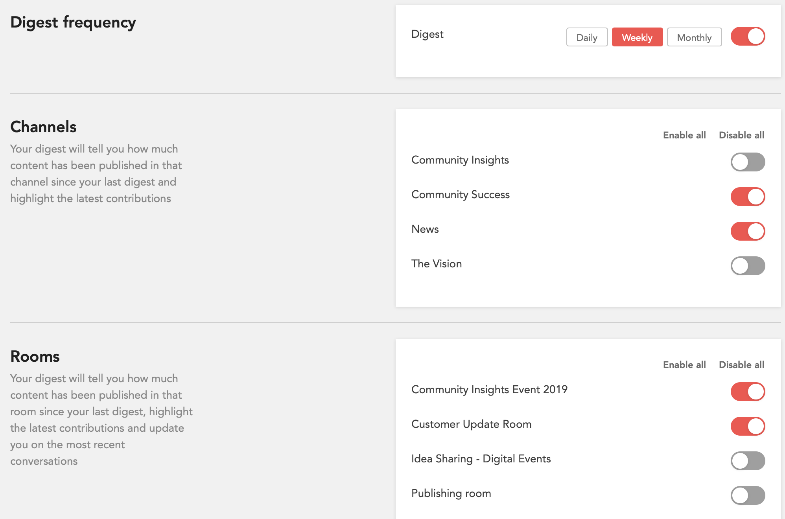Select Monthly digest frequency
The width and height of the screenshot is (785, 519).
[x=694, y=37]
